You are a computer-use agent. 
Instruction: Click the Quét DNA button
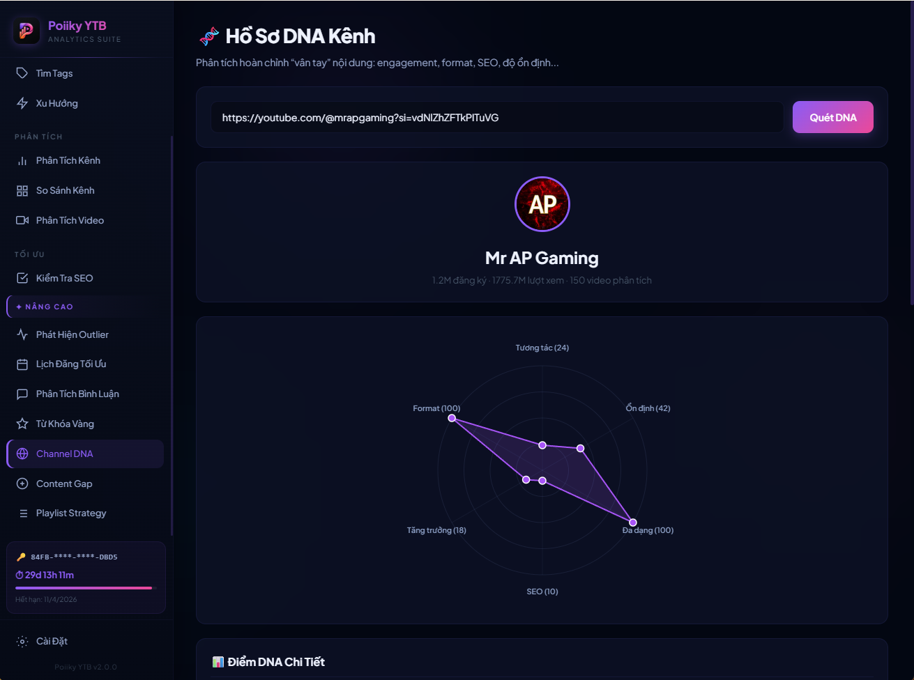click(x=832, y=117)
